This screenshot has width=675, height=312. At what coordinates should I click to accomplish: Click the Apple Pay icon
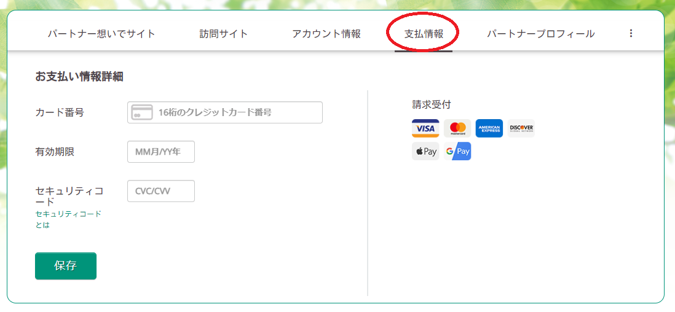tap(425, 151)
